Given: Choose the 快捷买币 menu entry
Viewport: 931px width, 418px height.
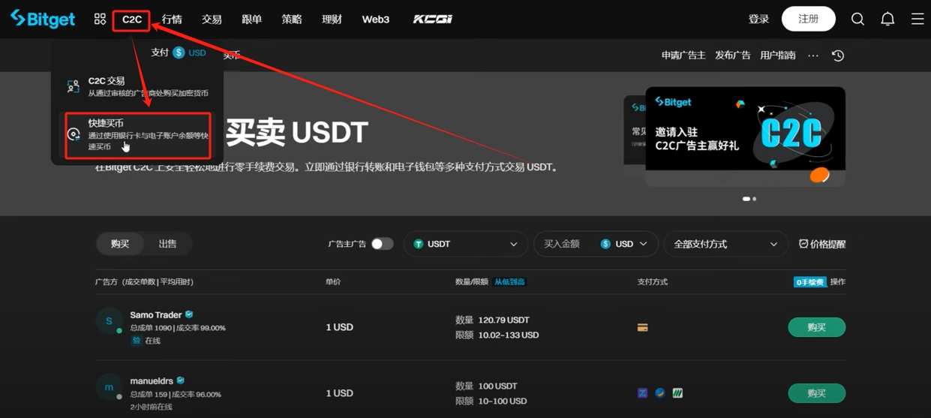Looking at the screenshot, I should [x=137, y=134].
